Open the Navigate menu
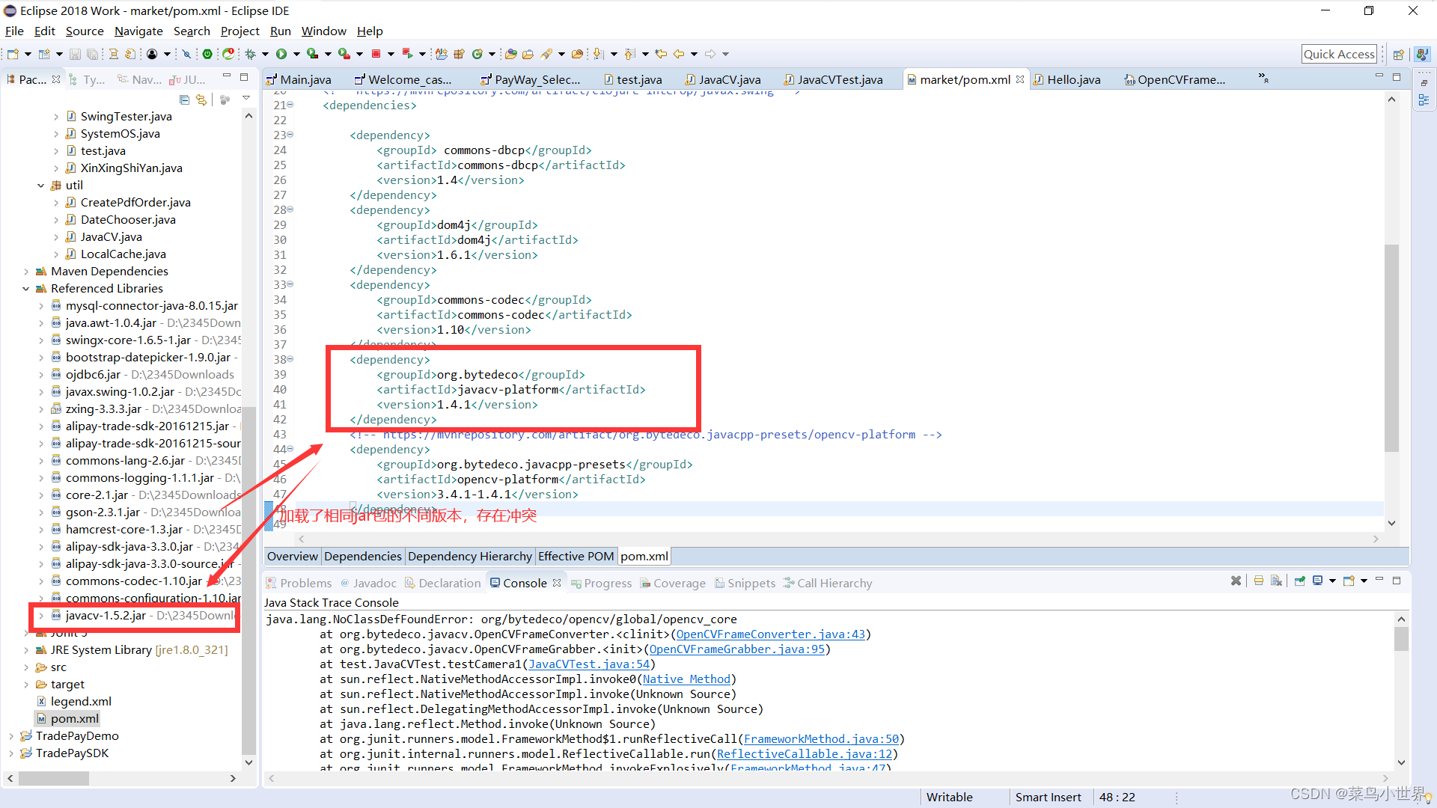Viewport: 1437px width, 808px height. click(x=138, y=31)
